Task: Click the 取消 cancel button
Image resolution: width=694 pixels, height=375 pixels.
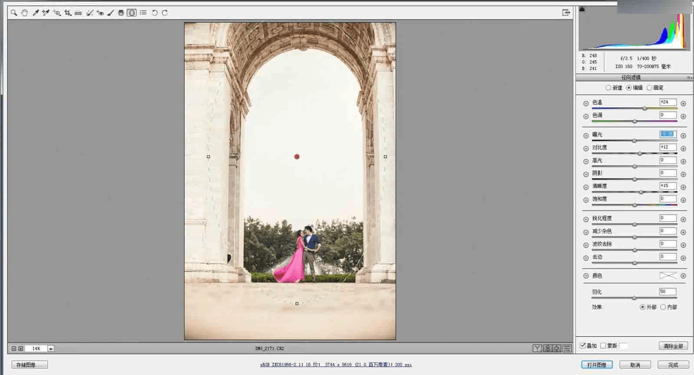Action: click(635, 365)
